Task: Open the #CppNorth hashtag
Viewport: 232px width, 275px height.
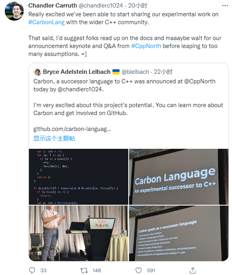Action: click(146, 46)
